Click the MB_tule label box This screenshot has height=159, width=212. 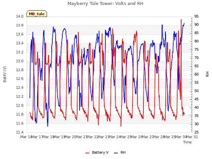point(37,14)
